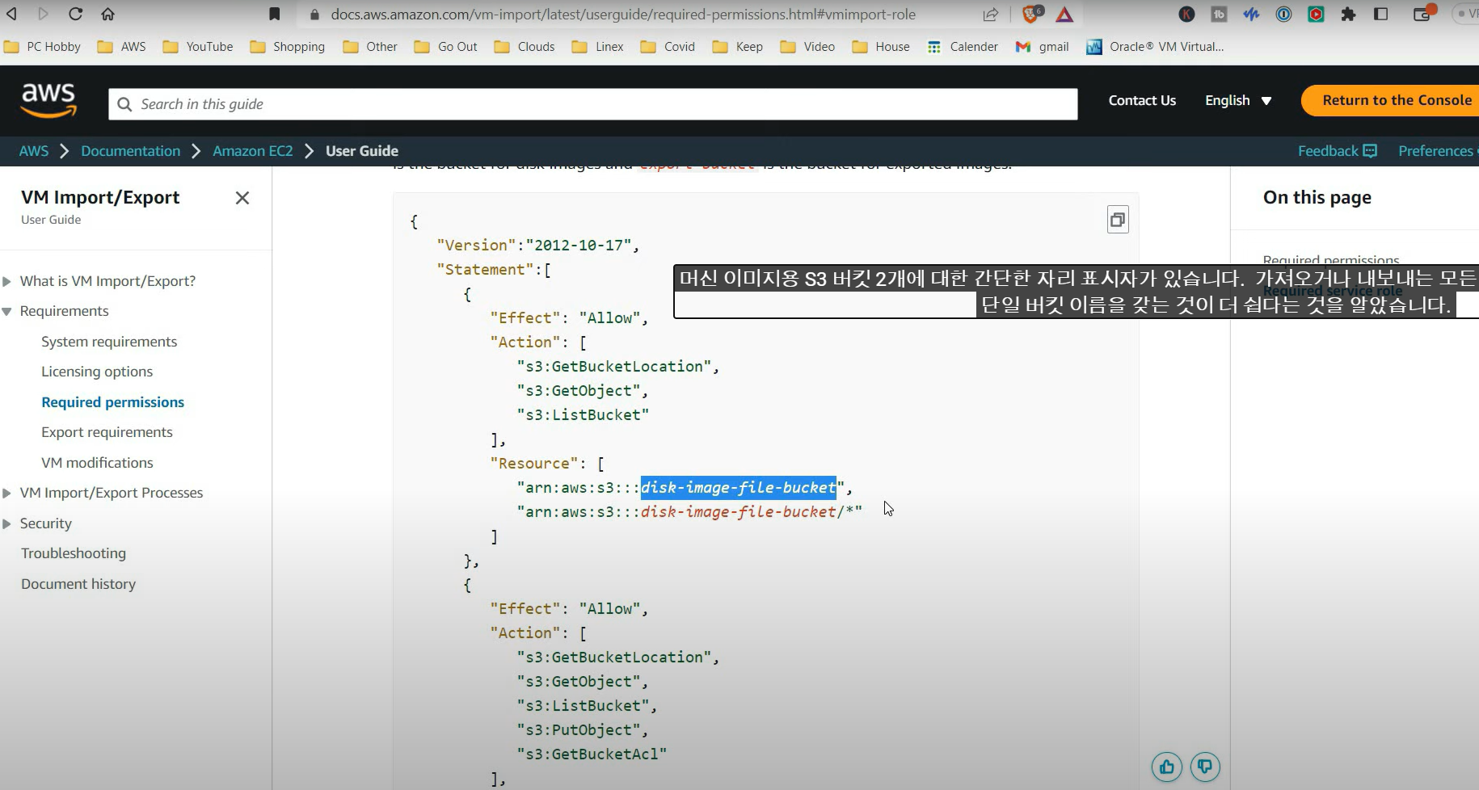The image size is (1479, 790).
Task: Click the browser back arrow
Action: [12, 14]
